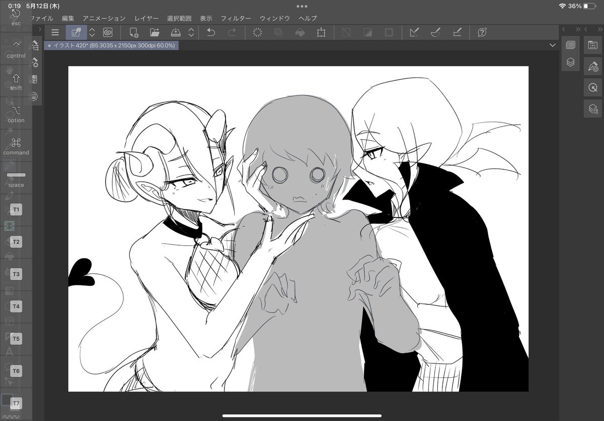This screenshot has width=604, height=421.
Task: Open the Material folder grid icon
Action: point(592,45)
